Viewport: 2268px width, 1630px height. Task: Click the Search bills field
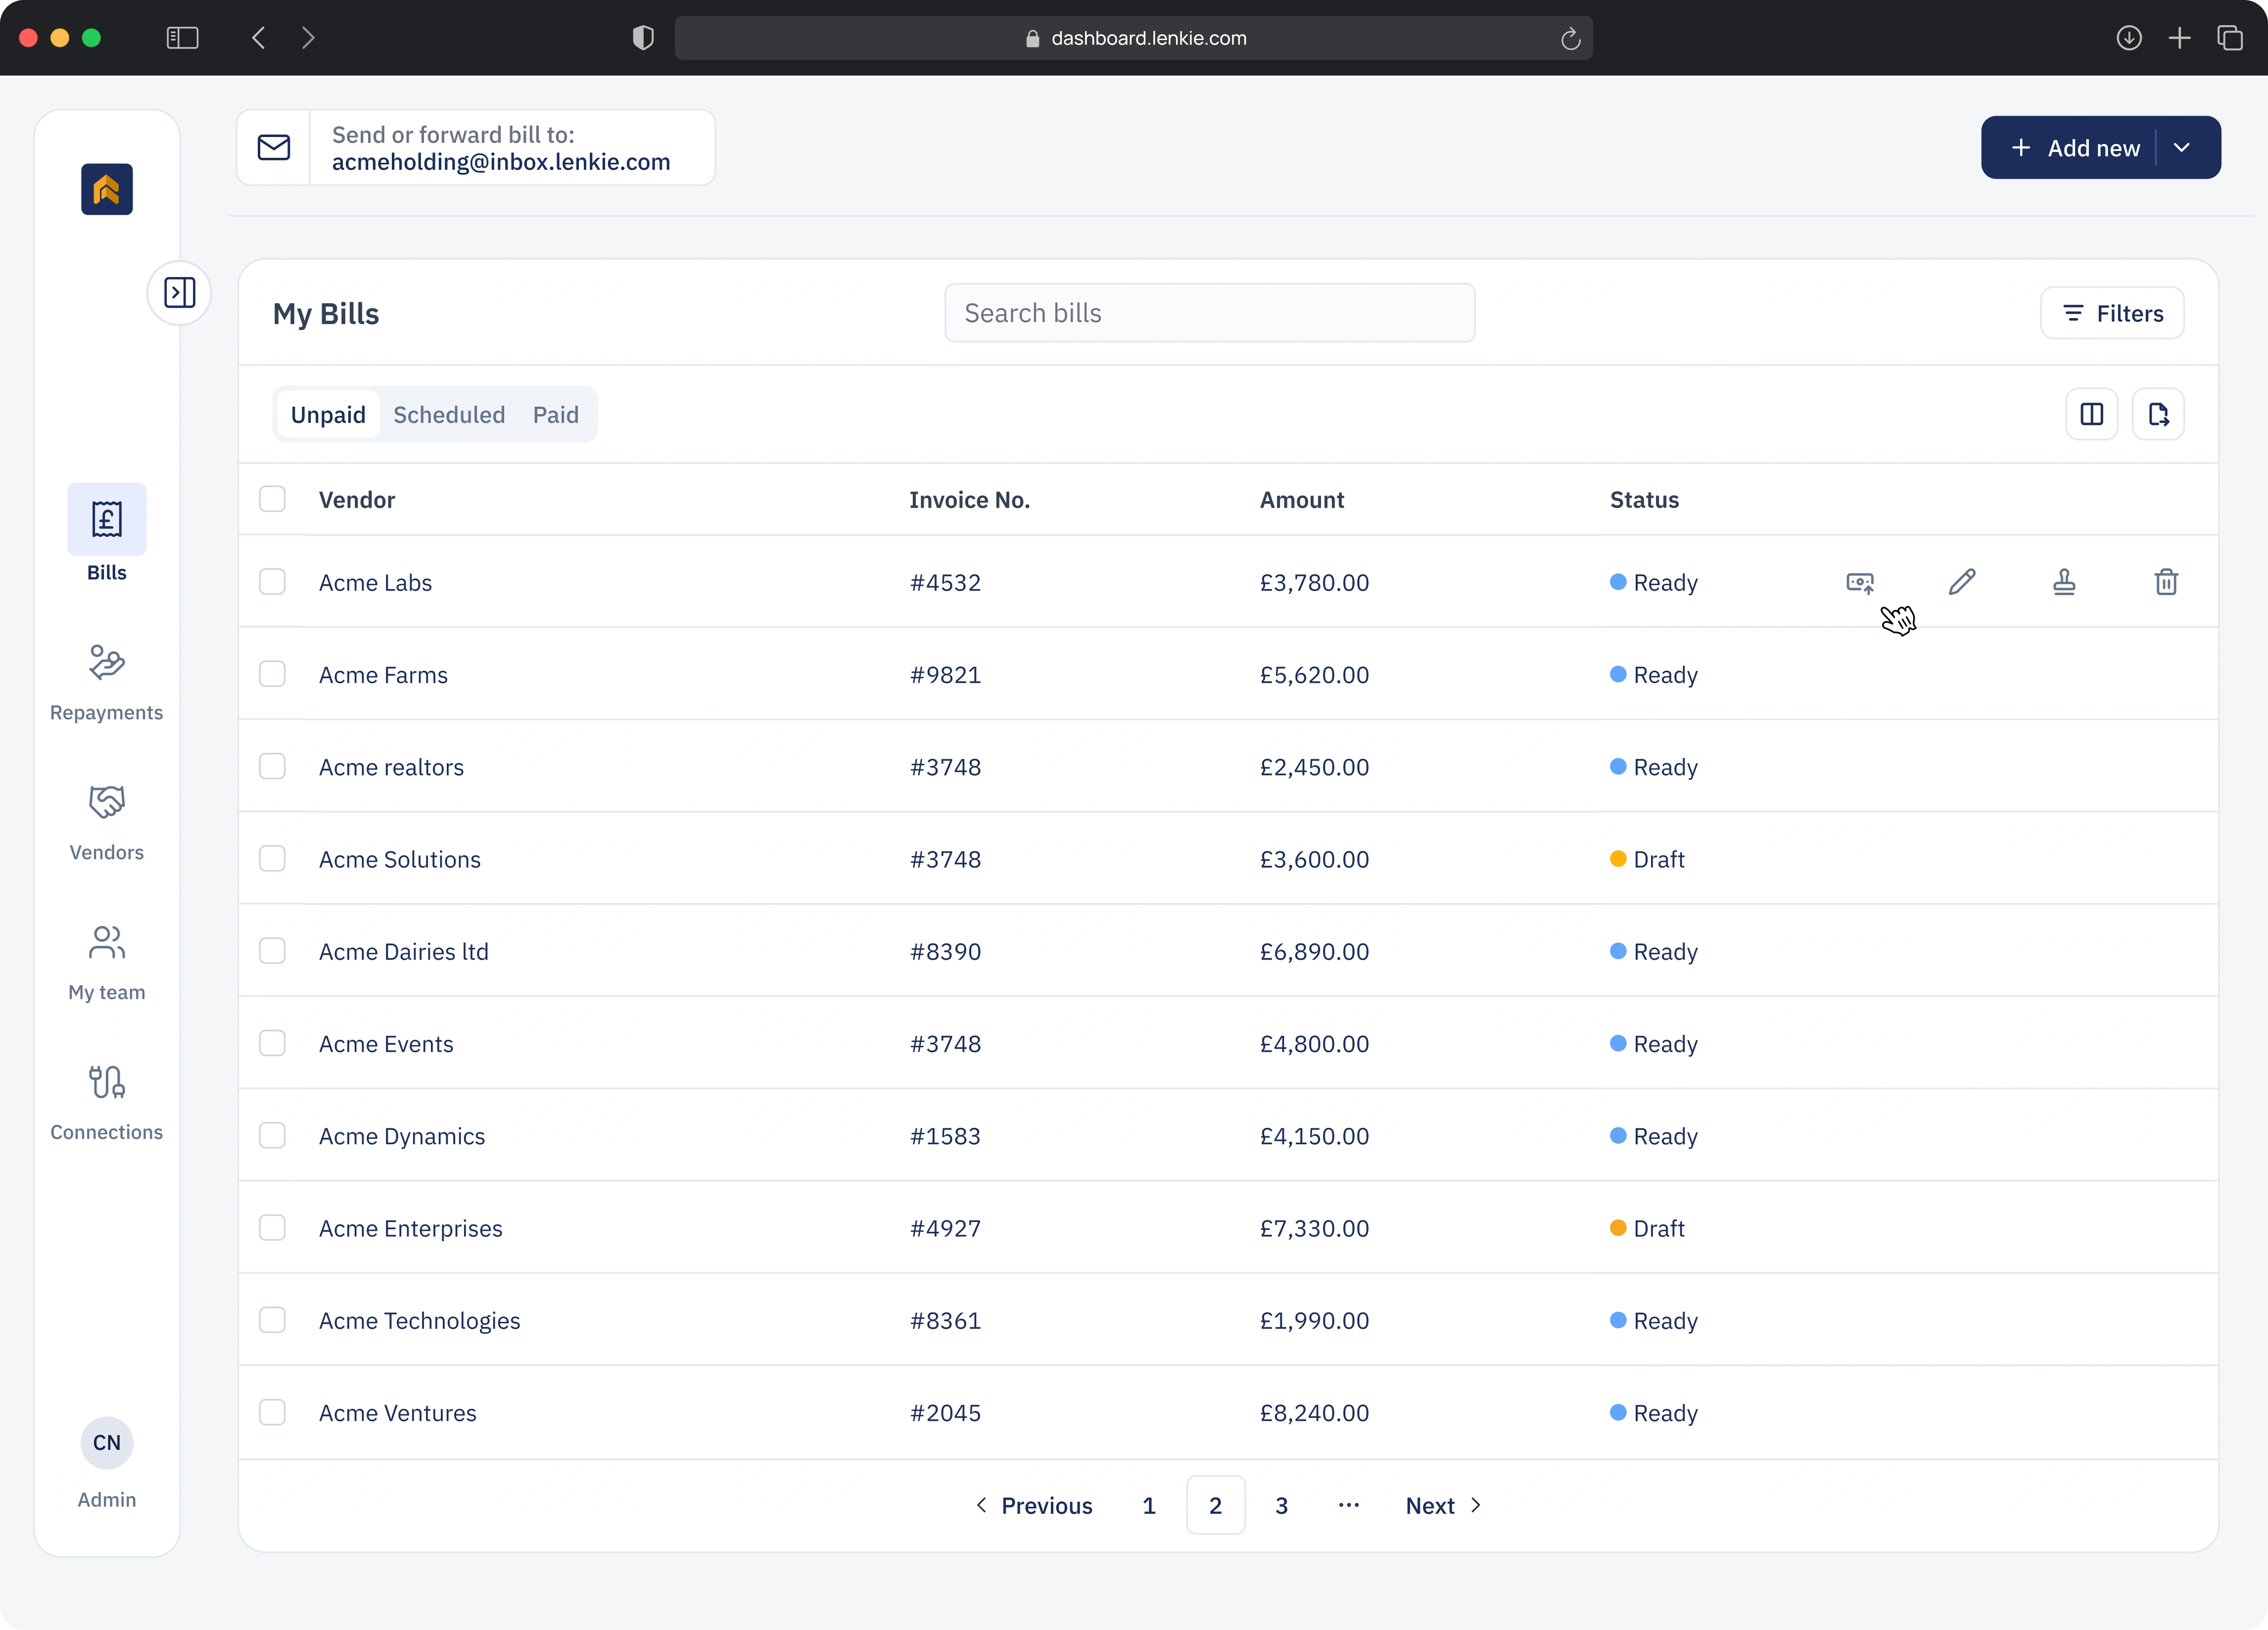point(1209,313)
